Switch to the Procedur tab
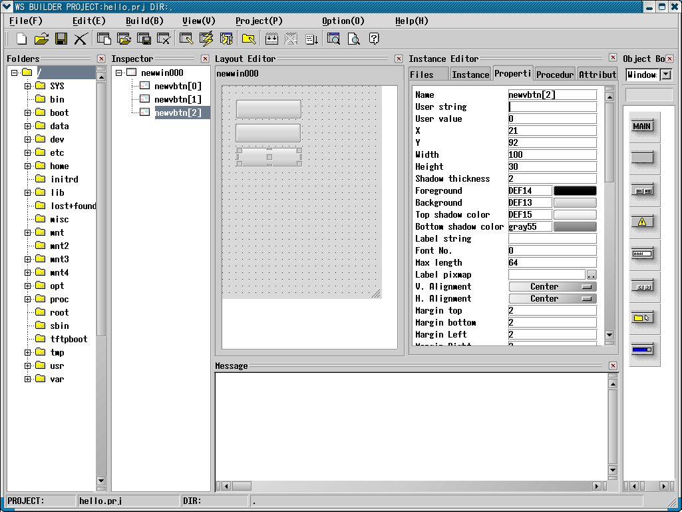 [x=555, y=75]
